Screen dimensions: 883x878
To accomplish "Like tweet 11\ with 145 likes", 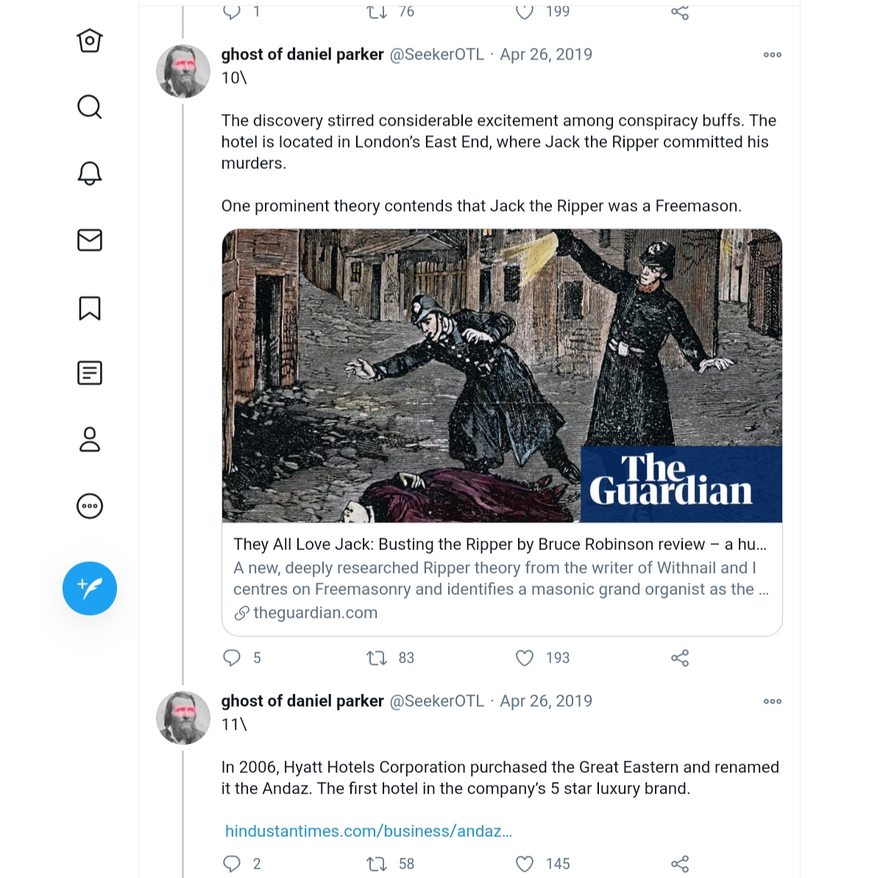I will [525, 864].
